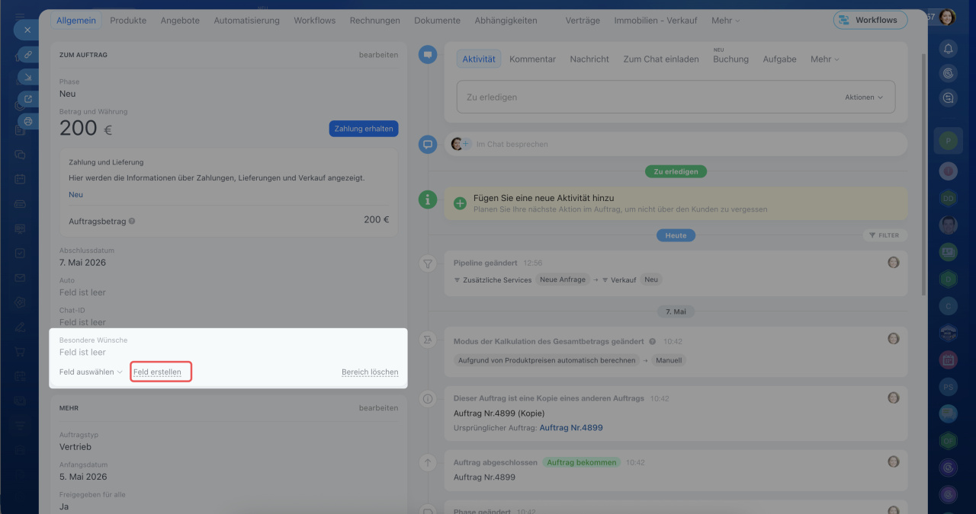
Task: Open the Dokumente tab
Action: pos(437,21)
